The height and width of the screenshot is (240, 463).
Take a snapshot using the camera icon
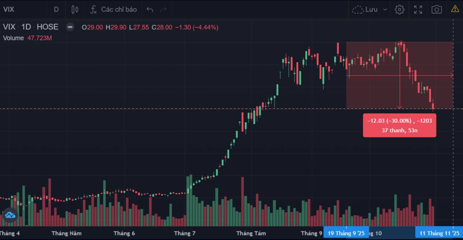[x=436, y=9]
